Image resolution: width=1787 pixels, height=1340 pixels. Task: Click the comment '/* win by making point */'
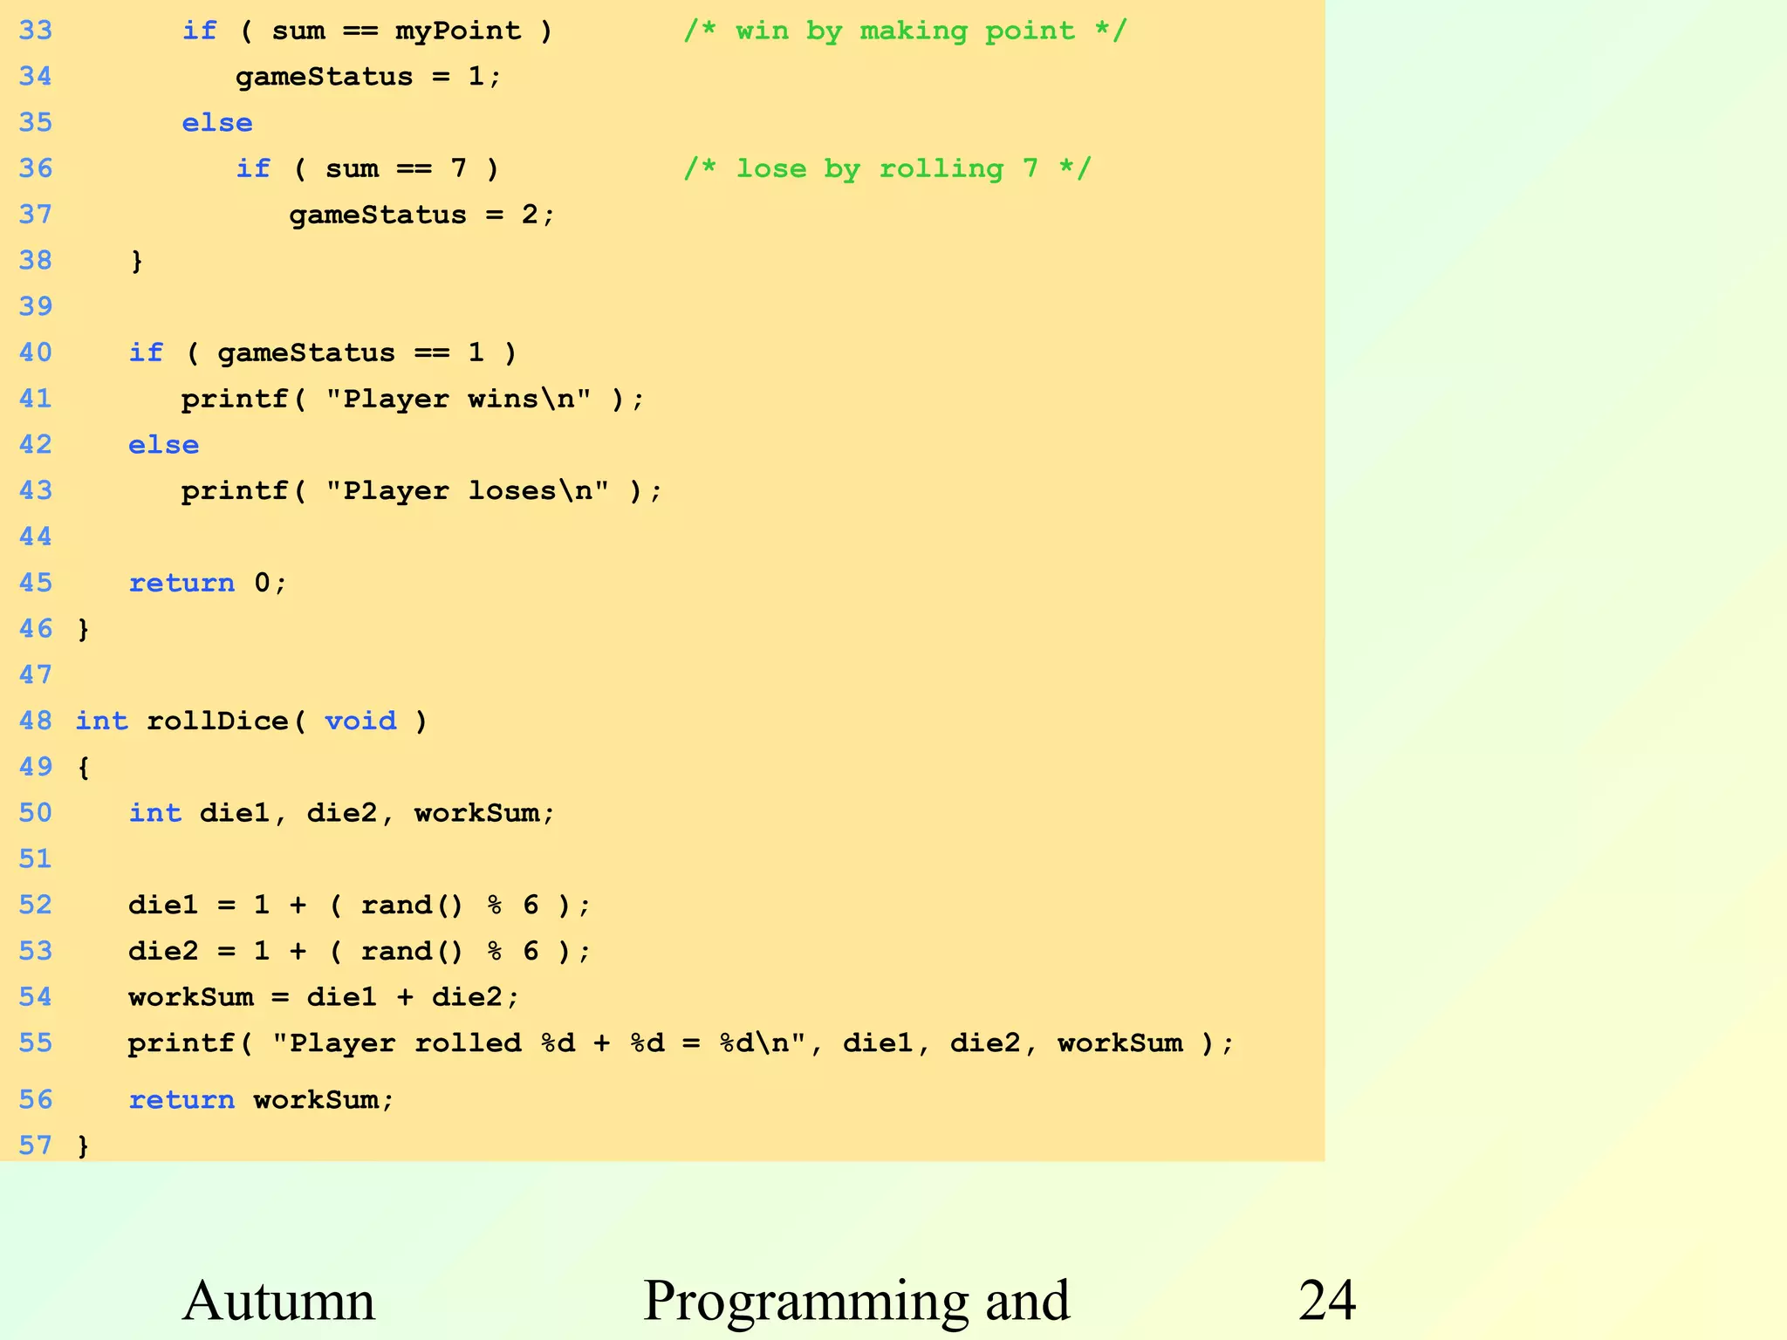[905, 31]
